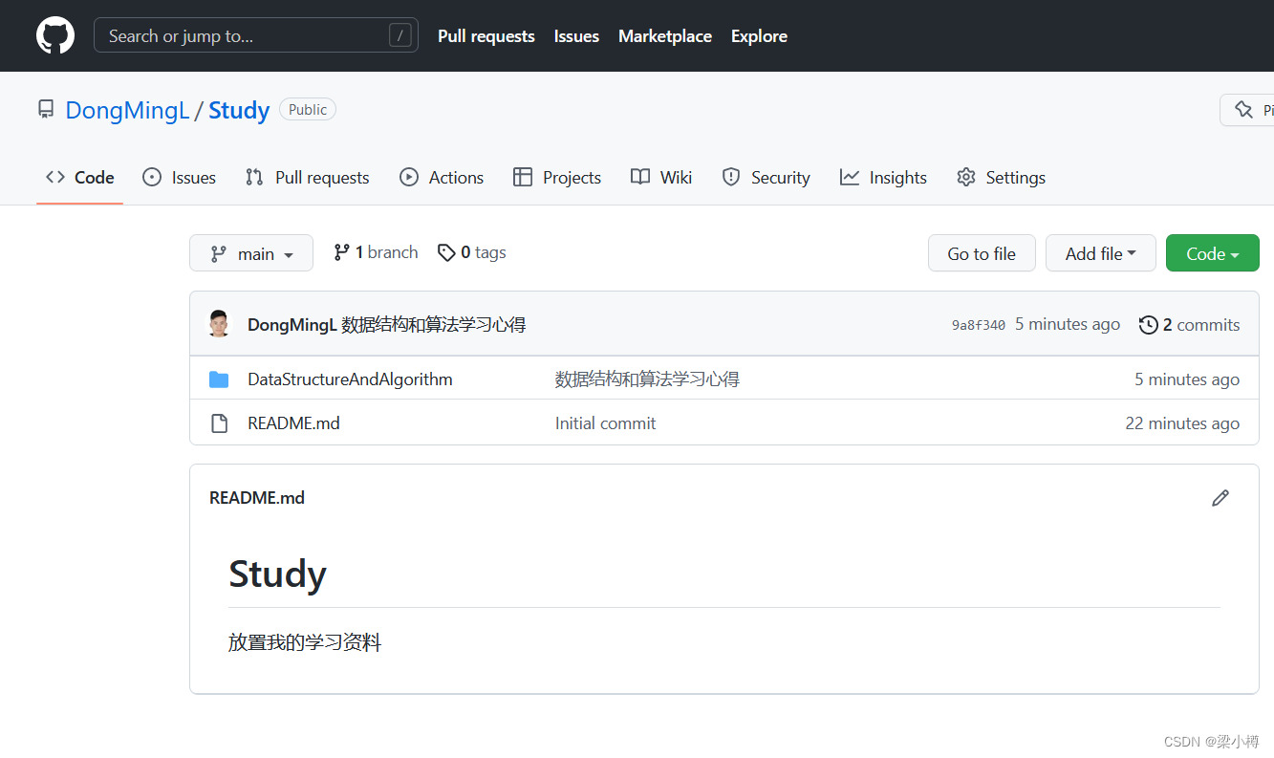Click the blue folder icon for DataStructureAndAlgorithm
The height and width of the screenshot is (758, 1274).
pos(219,379)
